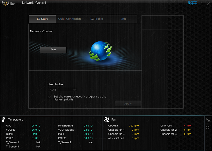The height and width of the screenshot is (151, 212).
Task: Select the CPU fan rpm reading
Action: 134,126
